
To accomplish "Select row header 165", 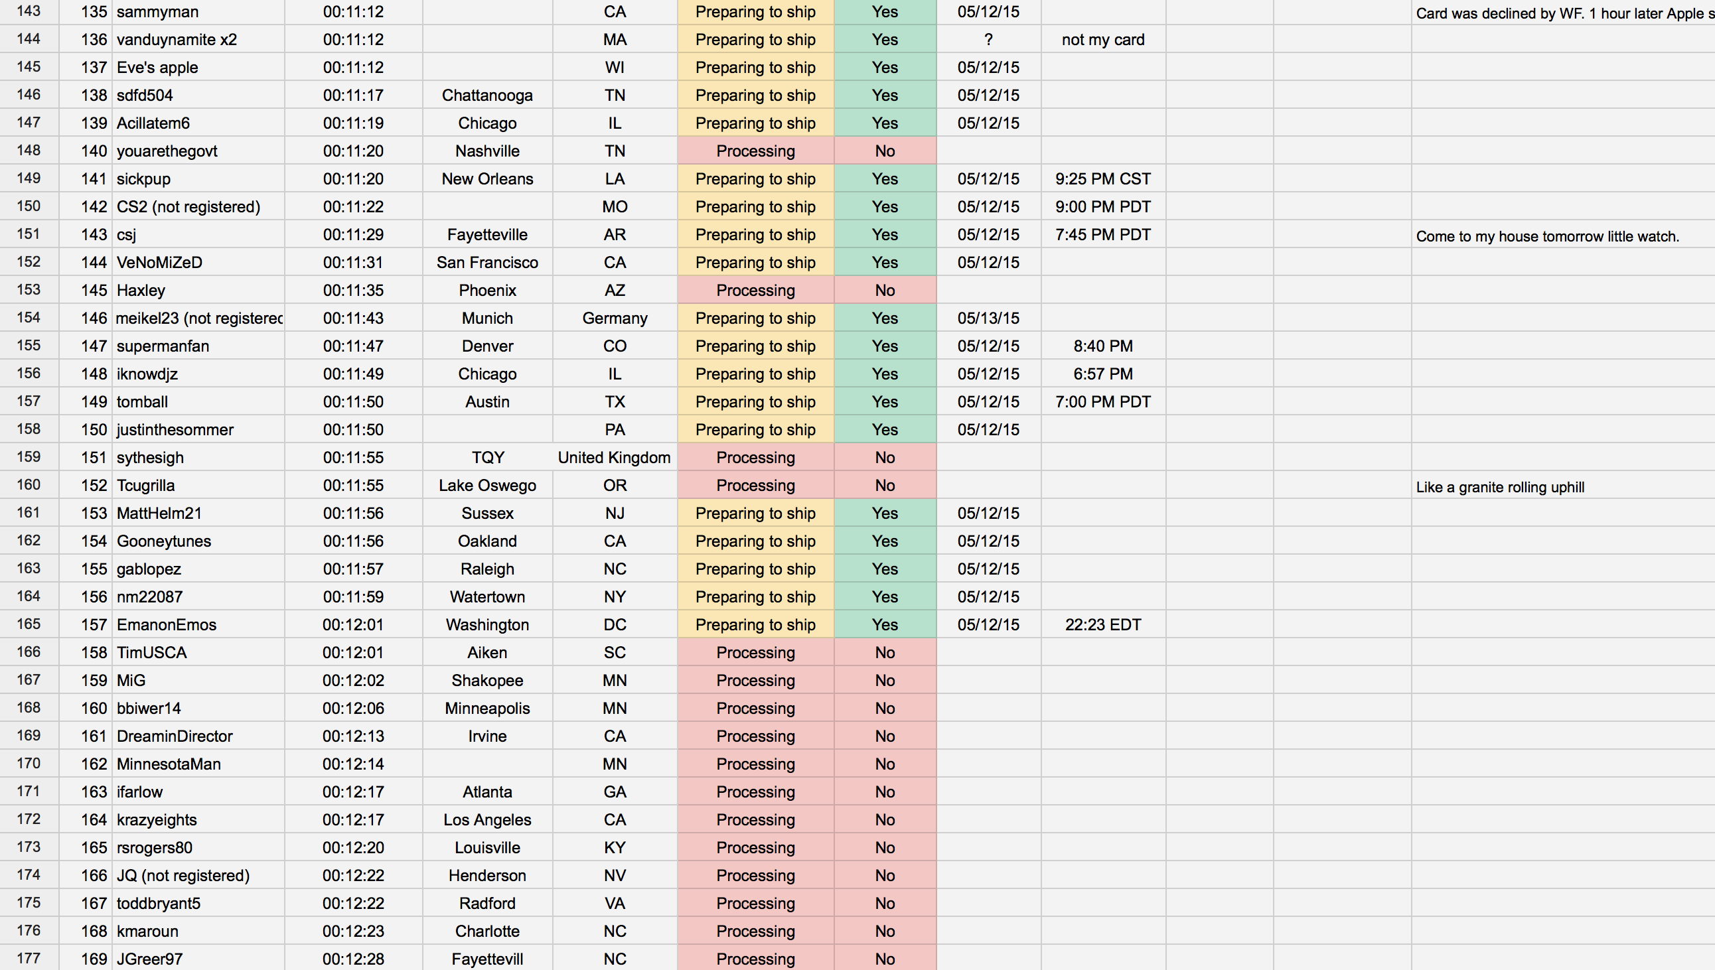I will click(29, 624).
